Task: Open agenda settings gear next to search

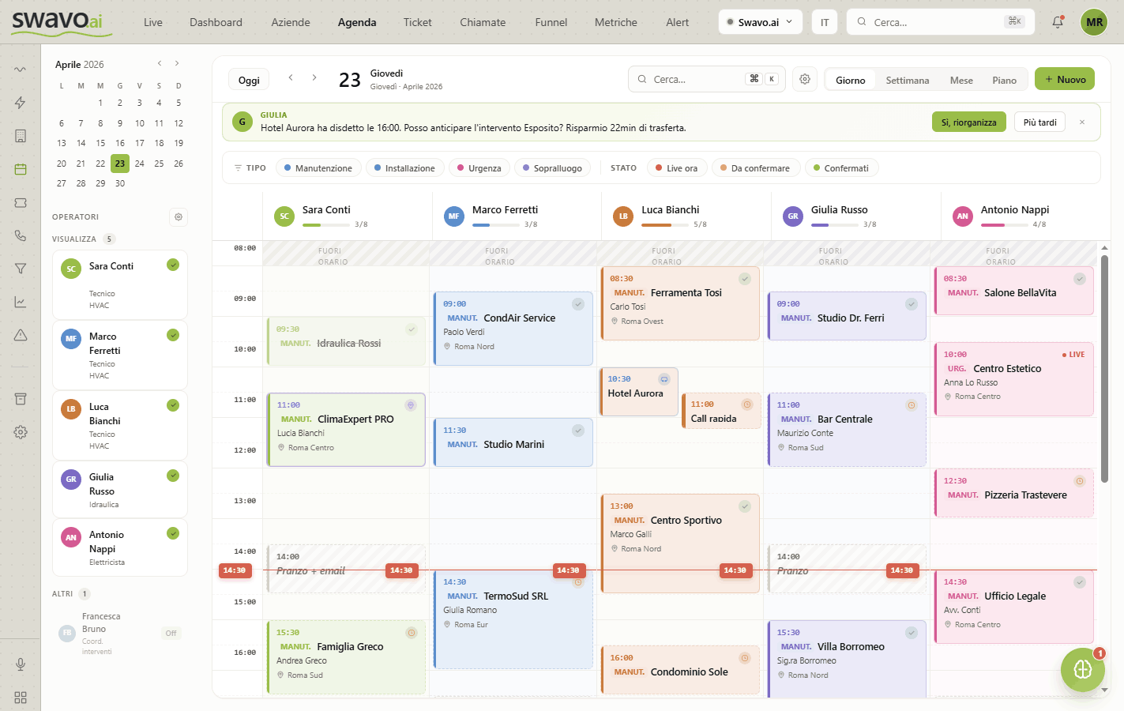Action: tap(805, 79)
